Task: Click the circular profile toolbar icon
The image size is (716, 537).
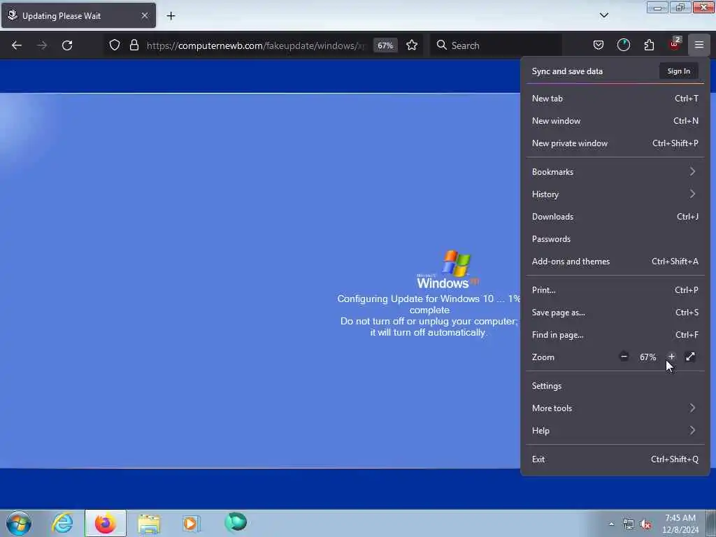Action: 623,45
